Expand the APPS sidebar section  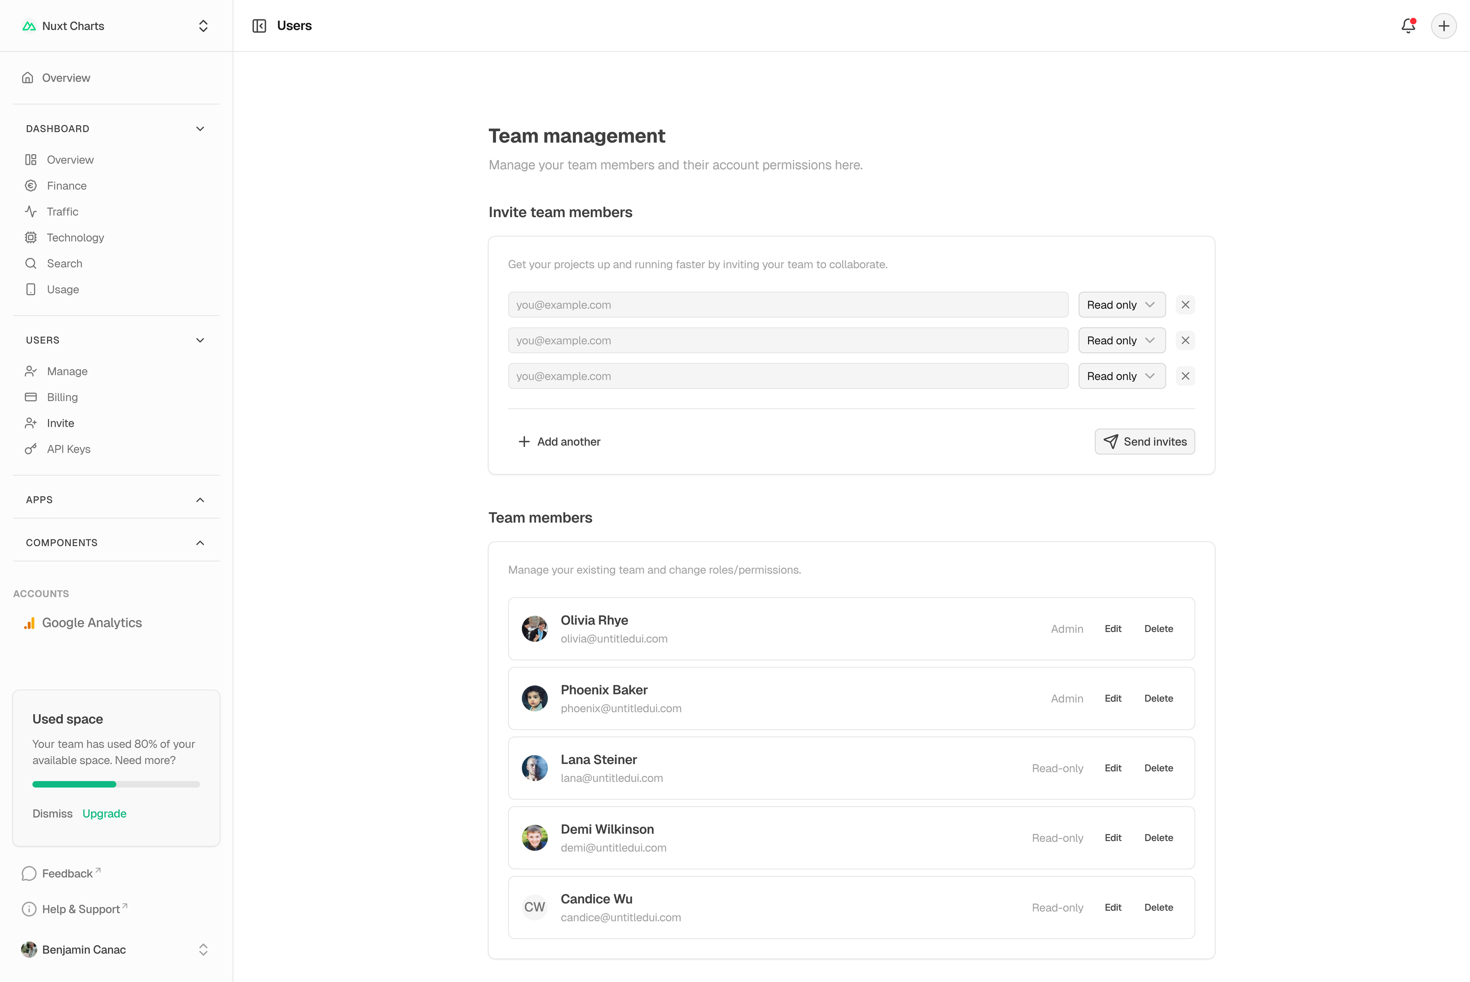200,500
